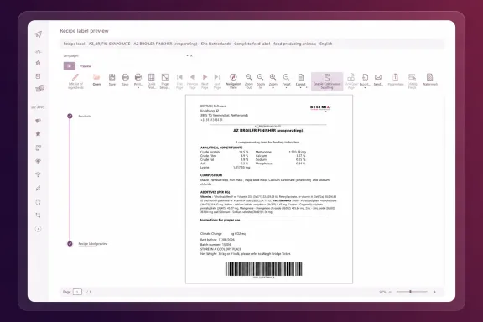Click the Editing Fields toolbar icon

coord(412,77)
